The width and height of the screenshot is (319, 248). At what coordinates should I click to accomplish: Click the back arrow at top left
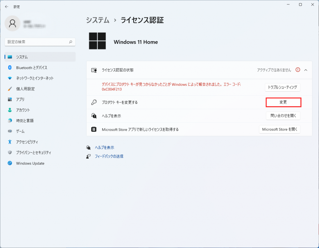(x=6, y=7)
